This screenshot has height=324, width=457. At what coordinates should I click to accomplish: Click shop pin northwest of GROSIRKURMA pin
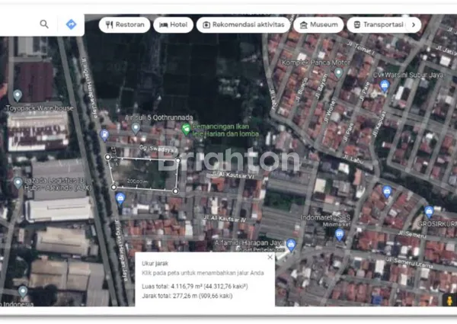[387, 191]
